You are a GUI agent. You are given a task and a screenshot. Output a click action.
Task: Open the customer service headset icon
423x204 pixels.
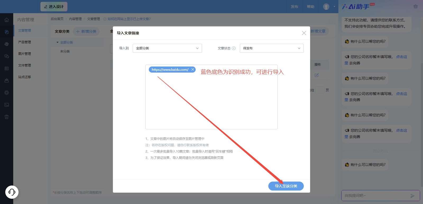pyautogui.click(x=12, y=192)
